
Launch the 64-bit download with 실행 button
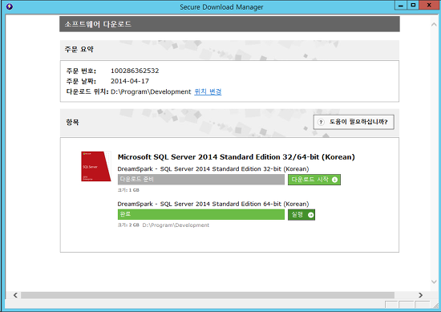point(301,215)
